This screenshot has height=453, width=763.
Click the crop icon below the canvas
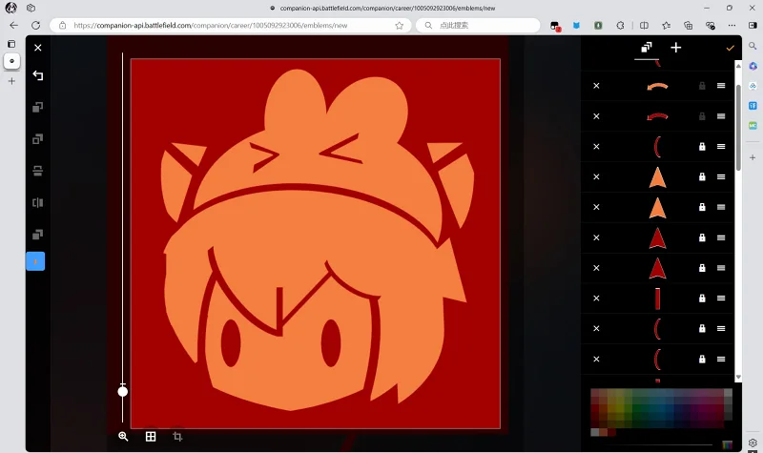pyautogui.click(x=177, y=437)
